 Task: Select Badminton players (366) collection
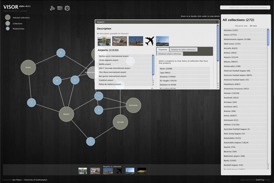click(x=245, y=156)
